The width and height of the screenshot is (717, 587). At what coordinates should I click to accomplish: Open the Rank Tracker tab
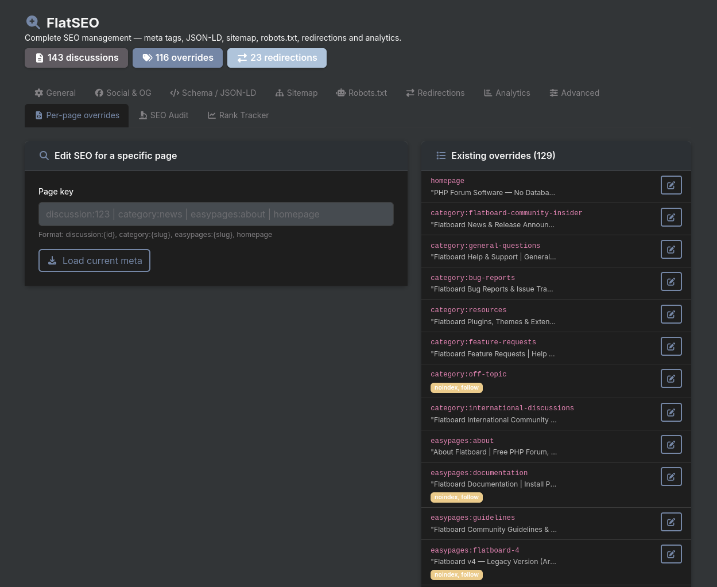click(x=238, y=115)
